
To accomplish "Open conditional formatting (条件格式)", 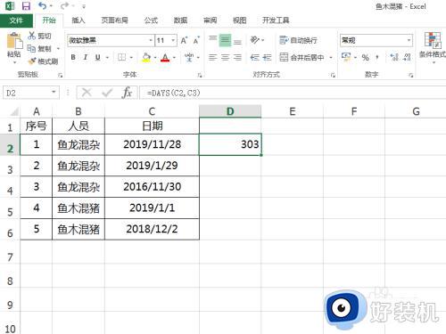I will [x=433, y=47].
